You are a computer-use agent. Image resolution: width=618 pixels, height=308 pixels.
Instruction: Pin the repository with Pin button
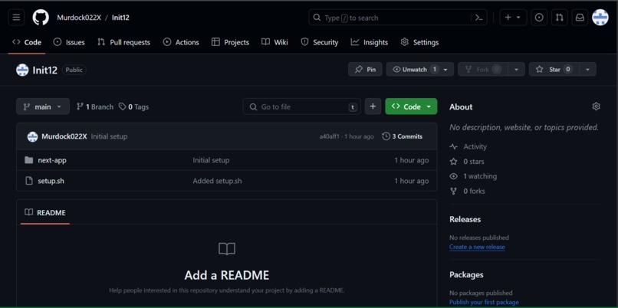(x=365, y=69)
